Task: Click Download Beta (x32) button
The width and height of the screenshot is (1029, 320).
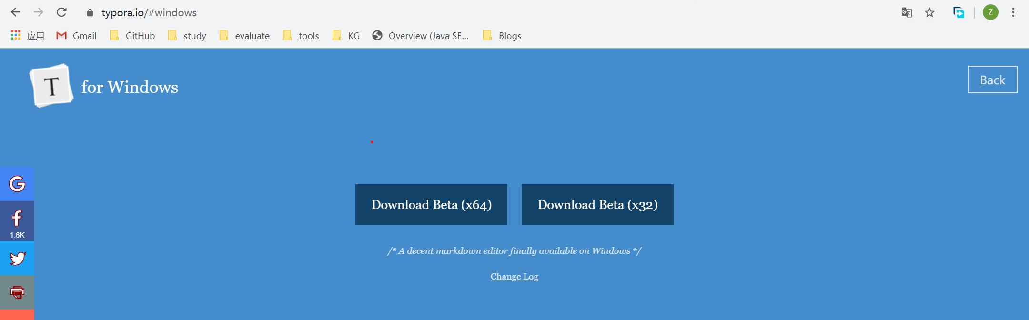Action: click(597, 204)
